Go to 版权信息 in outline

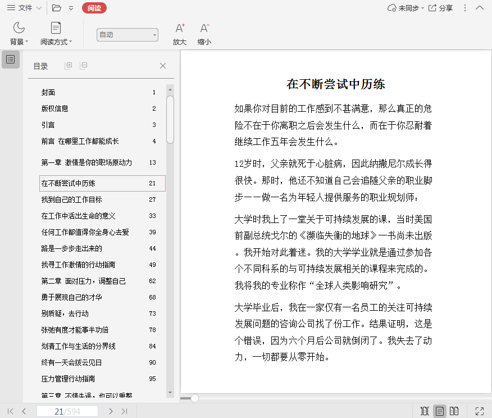click(102, 108)
